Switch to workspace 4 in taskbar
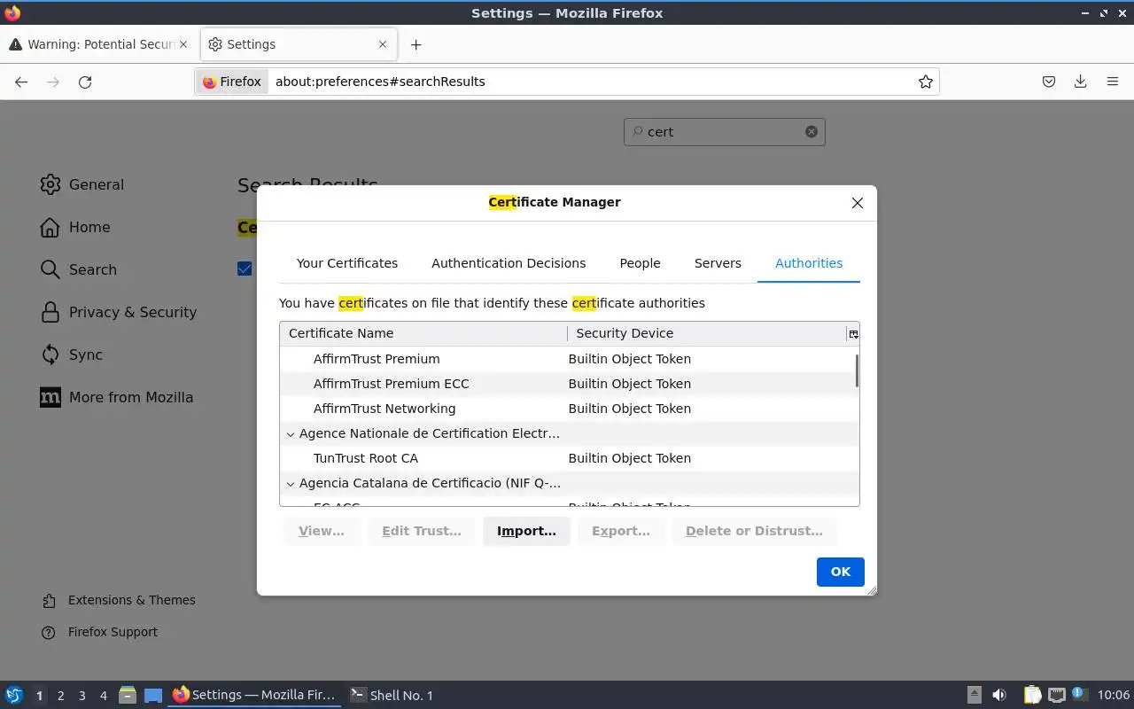 103,696
